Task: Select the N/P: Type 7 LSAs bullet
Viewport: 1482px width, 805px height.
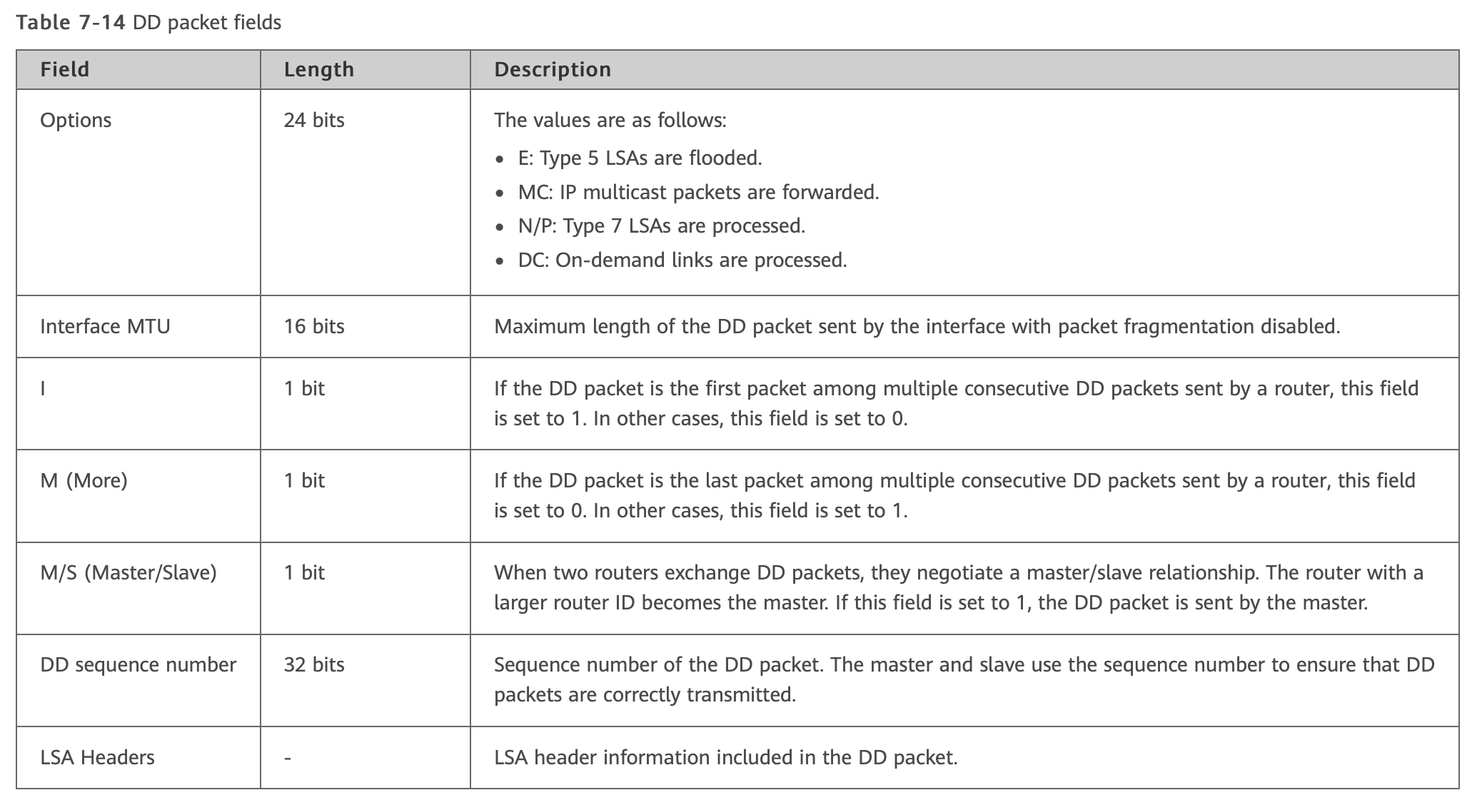Action: pyautogui.click(x=661, y=226)
